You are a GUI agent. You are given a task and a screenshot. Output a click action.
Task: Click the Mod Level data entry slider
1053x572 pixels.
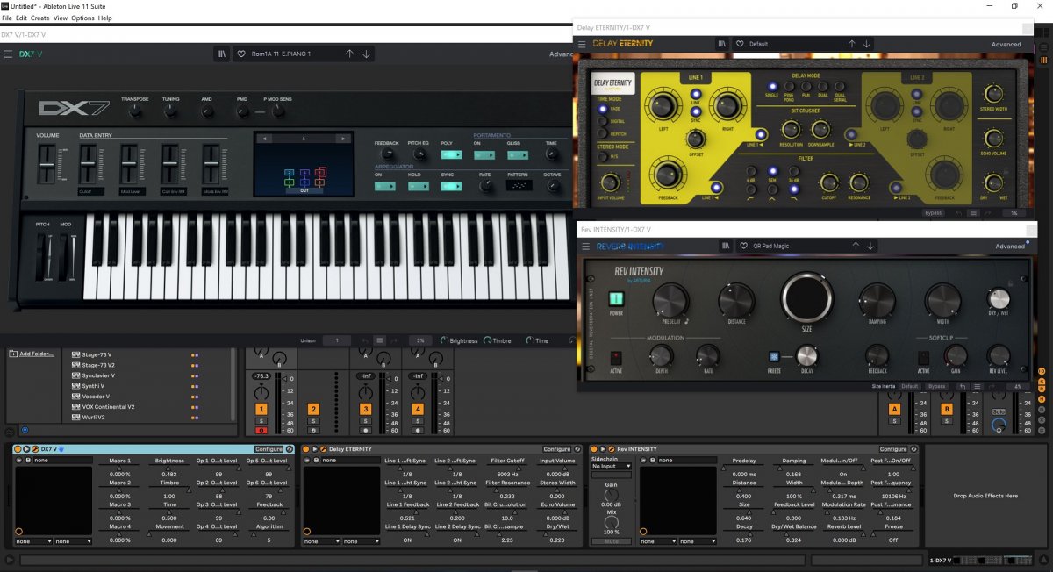coord(129,163)
